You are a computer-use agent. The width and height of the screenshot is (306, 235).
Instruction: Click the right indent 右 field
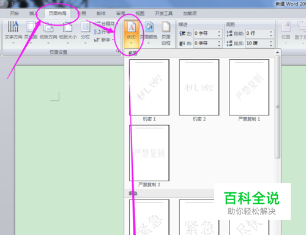pos(205,43)
